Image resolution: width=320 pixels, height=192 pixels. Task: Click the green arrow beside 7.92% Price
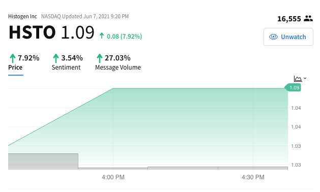[13, 58]
